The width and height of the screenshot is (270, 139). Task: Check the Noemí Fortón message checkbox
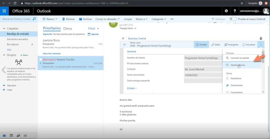[x=41, y=60]
